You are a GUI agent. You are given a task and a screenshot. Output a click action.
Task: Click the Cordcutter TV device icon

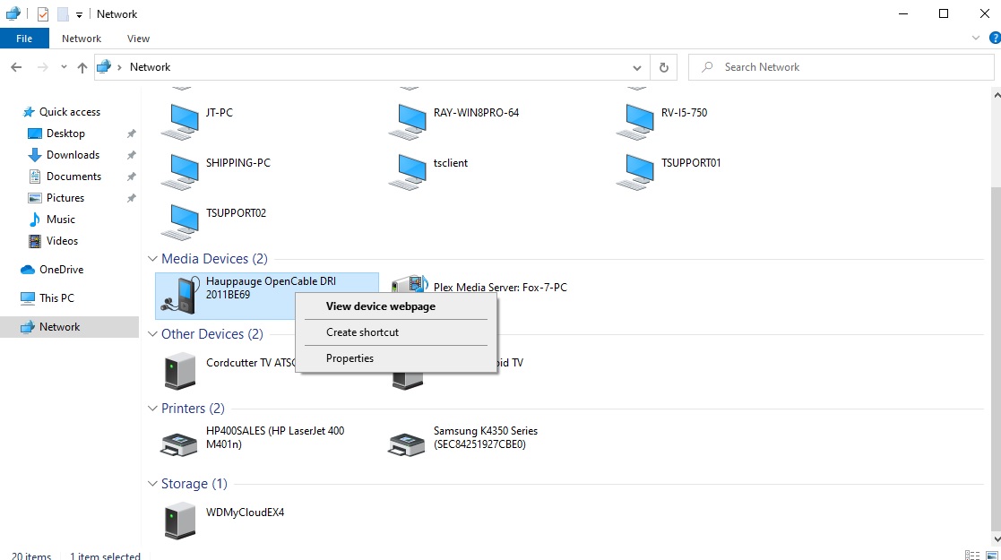179,370
